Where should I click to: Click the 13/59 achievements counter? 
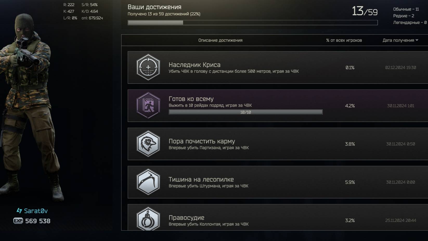click(x=365, y=11)
